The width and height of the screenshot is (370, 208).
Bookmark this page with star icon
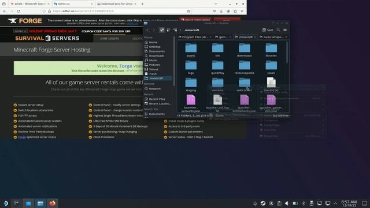[188, 11]
